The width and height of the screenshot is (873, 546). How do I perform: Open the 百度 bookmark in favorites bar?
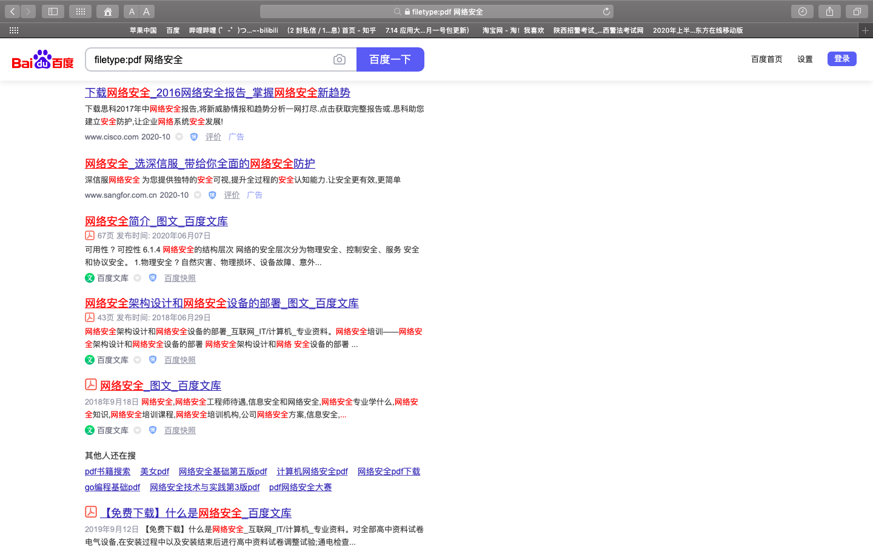173,30
